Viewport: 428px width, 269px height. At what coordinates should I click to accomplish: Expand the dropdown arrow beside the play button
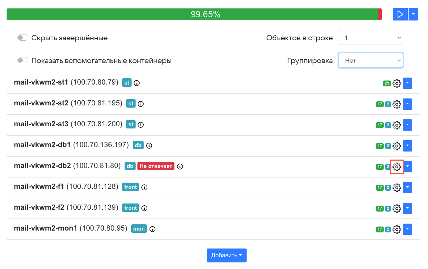tap(413, 14)
